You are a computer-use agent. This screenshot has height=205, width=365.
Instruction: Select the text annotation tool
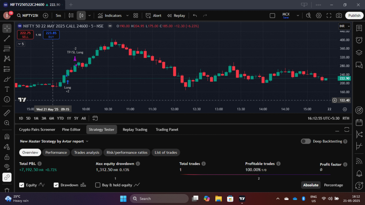[7, 89]
